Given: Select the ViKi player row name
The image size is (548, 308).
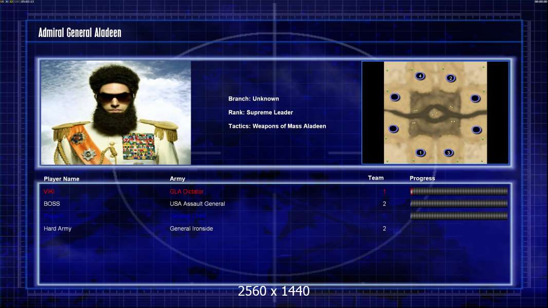Looking at the screenshot, I should click(x=49, y=191).
